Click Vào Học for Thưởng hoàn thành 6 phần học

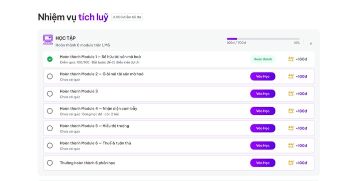263,163
